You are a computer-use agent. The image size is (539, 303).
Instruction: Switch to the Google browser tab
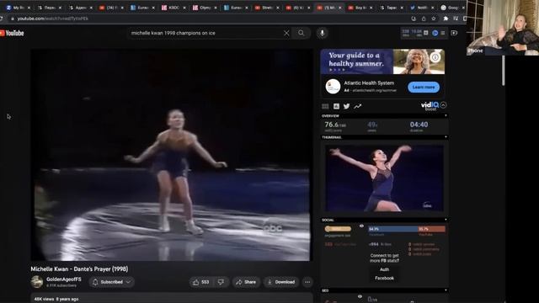pyautogui.click(x=452, y=8)
